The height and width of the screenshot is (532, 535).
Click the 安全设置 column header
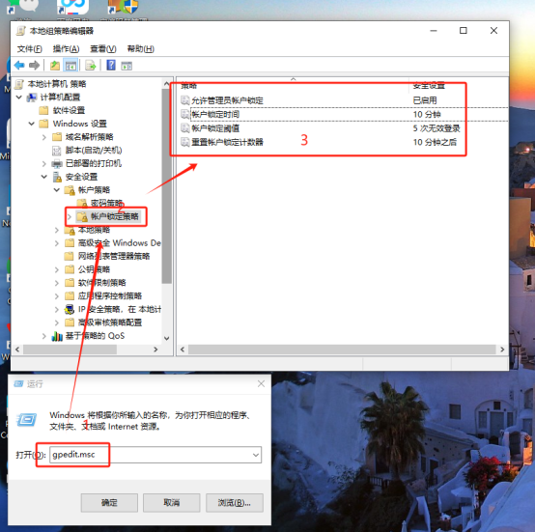[429, 85]
